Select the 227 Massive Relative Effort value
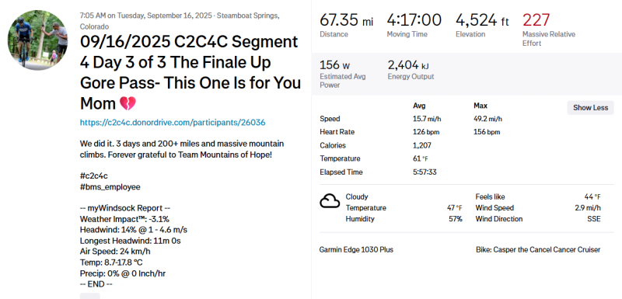 pos(536,19)
